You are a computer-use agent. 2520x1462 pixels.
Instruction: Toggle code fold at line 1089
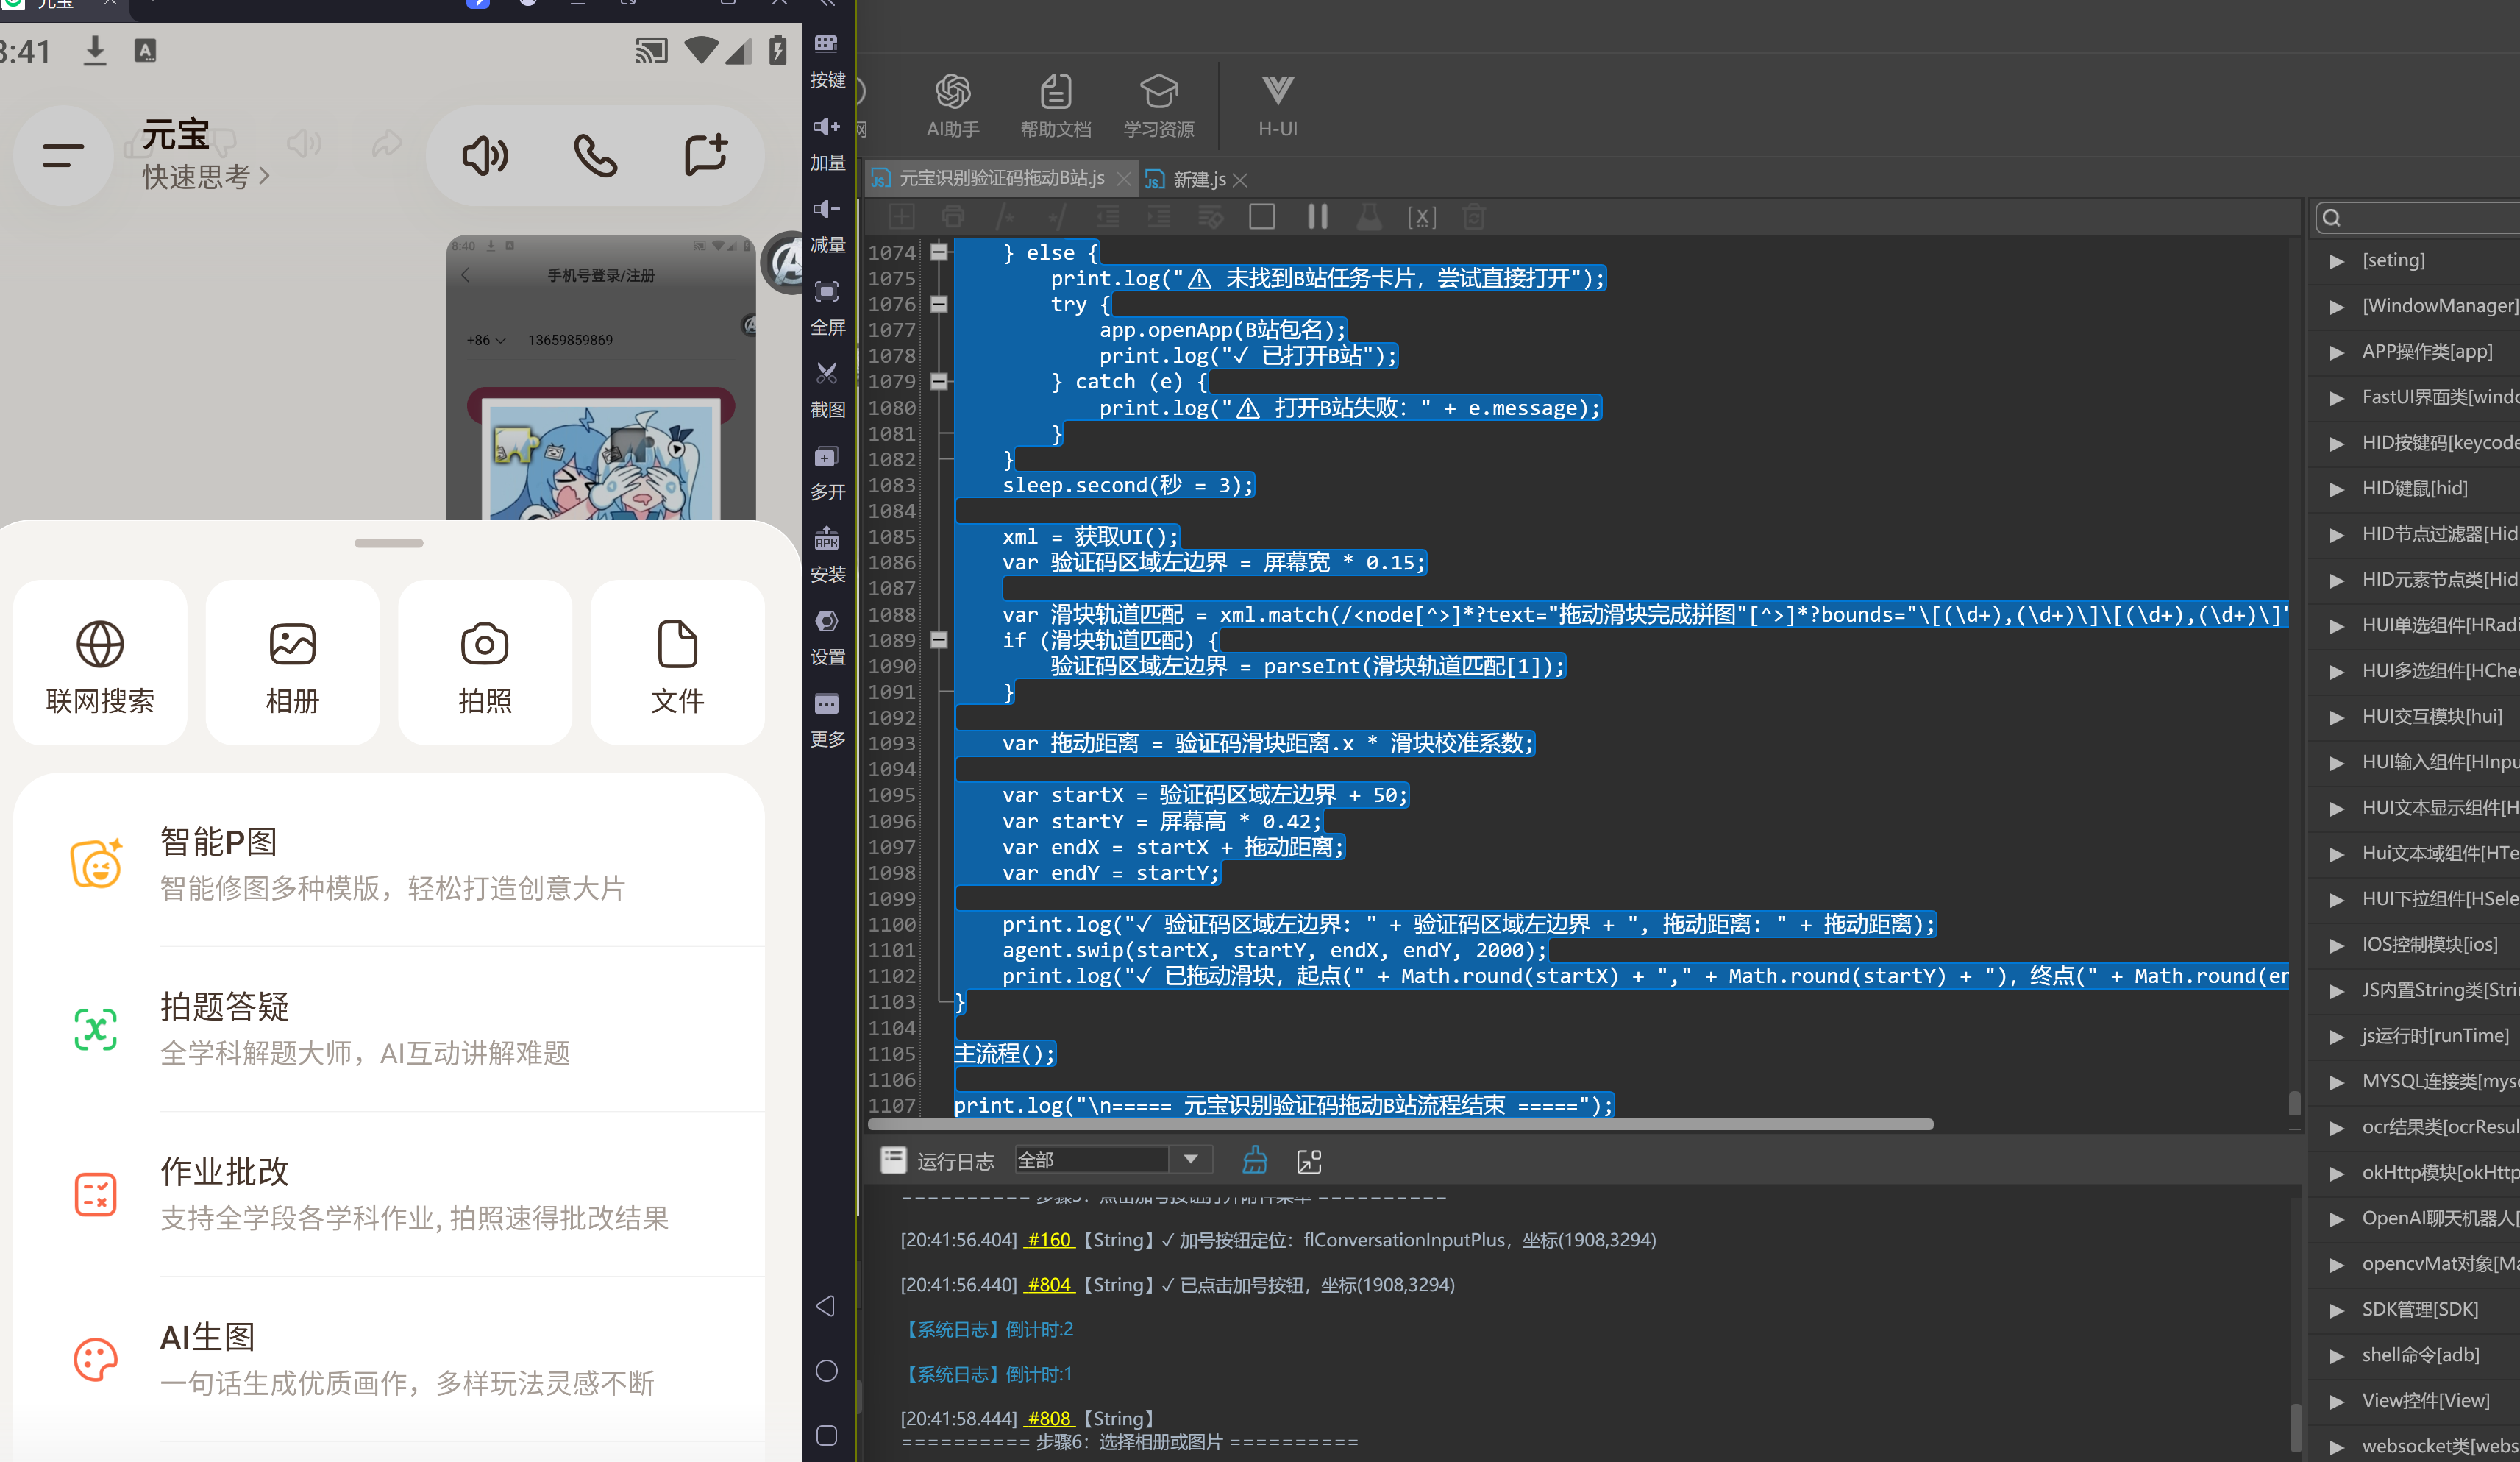(938, 639)
